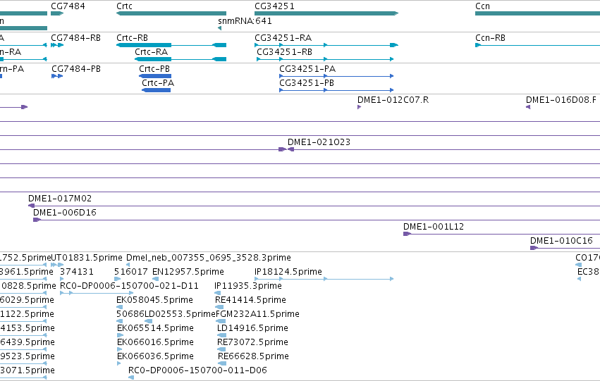Select the Crtc gene feature bar
Image resolution: width=600 pixels, height=381 pixels.
[171, 13]
